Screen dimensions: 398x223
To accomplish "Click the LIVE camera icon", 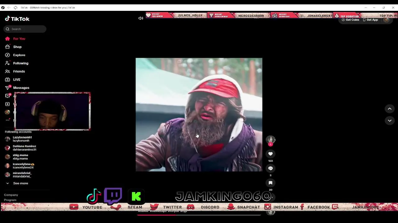I will [7, 80].
